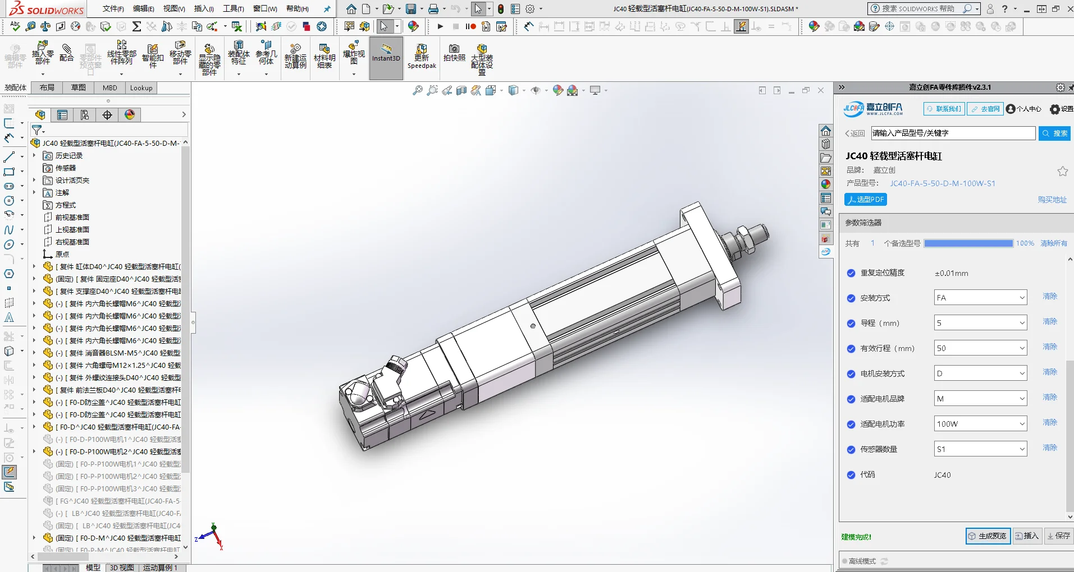
Task: Select the Move Component tool
Action: pyautogui.click(x=180, y=53)
